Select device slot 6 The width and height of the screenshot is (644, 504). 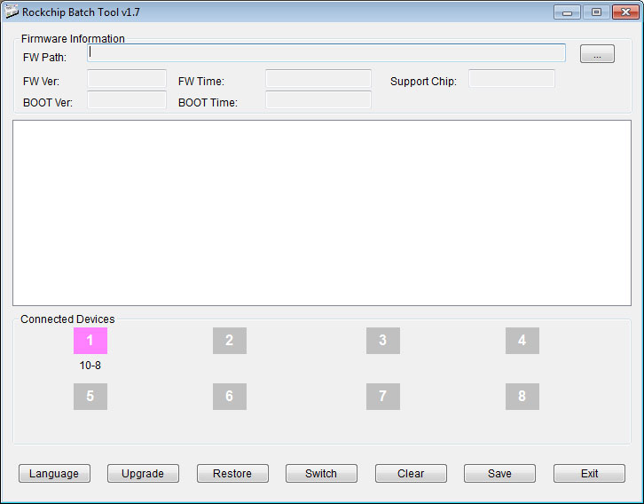point(230,397)
